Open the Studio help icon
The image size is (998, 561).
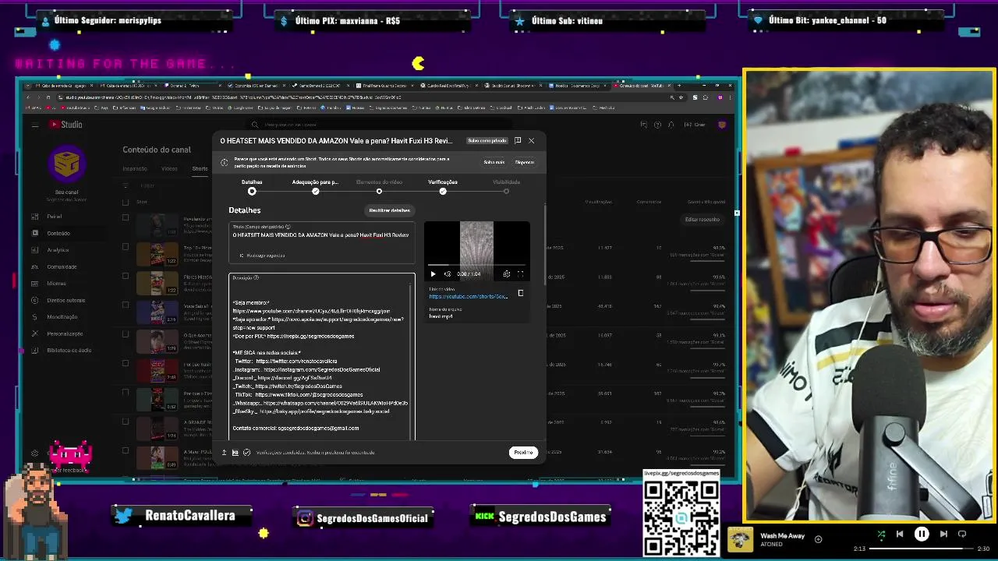pos(657,125)
